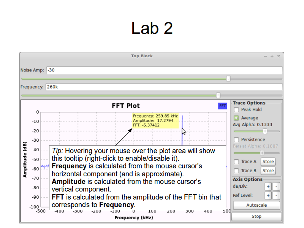The height and width of the screenshot is (228, 304).
Task: Click the Frequency input field
Action: point(164,87)
